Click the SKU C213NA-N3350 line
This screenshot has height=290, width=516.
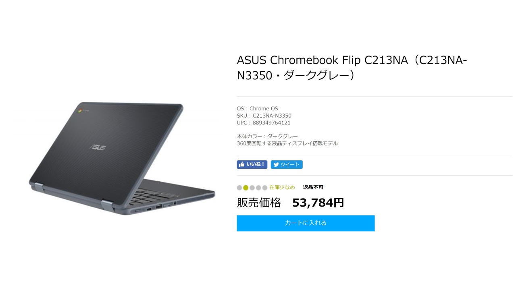pyautogui.click(x=264, y=116)
